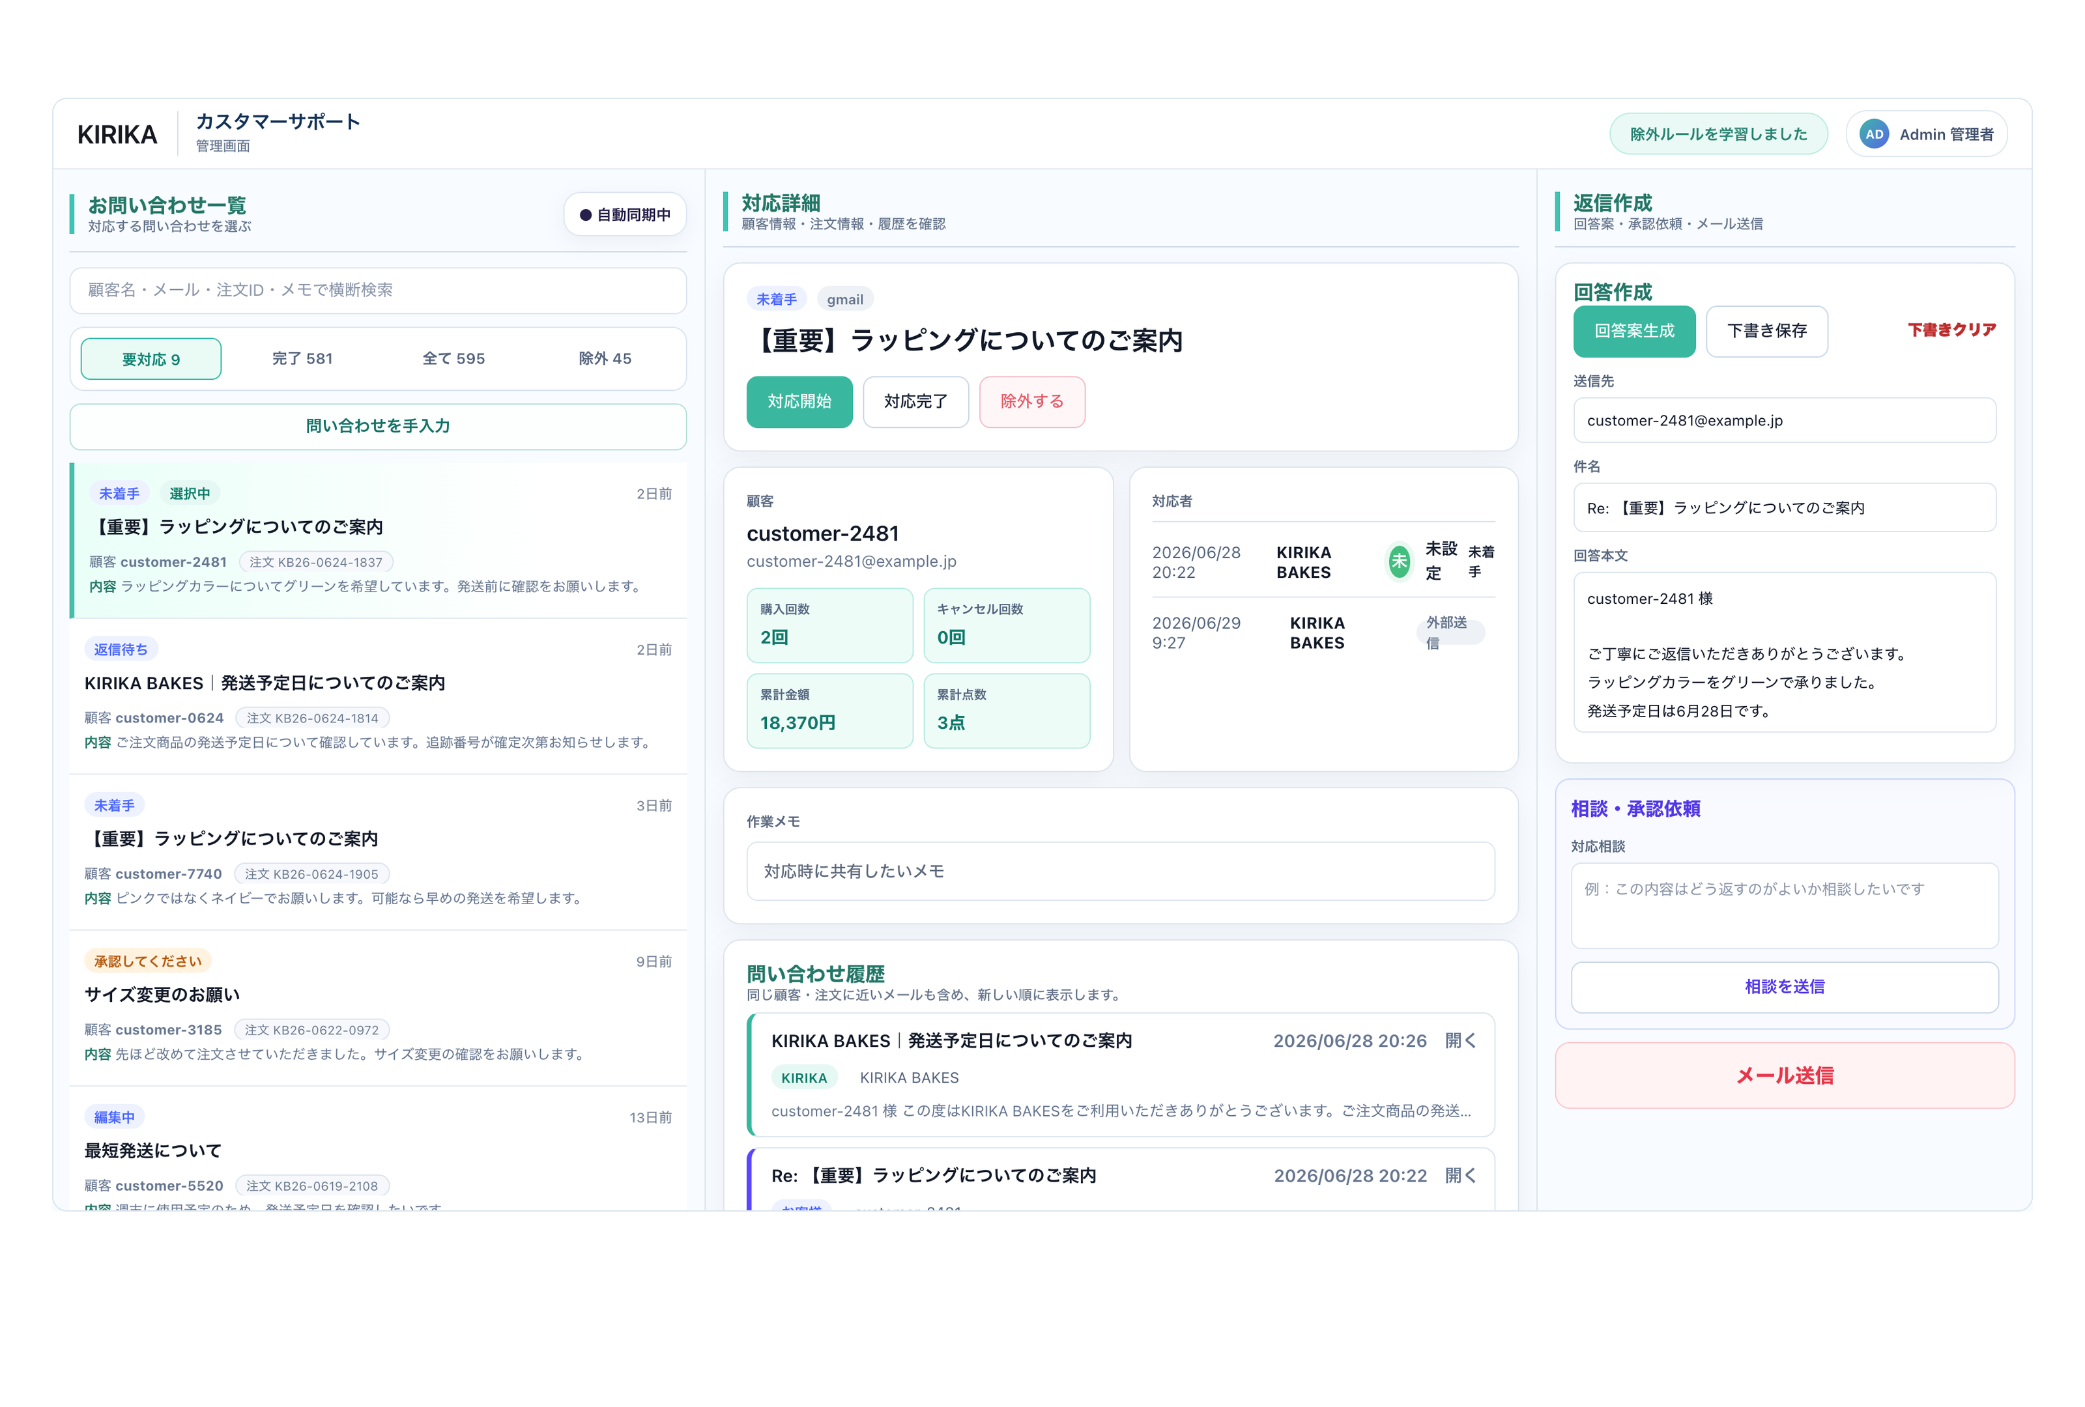Image resolution: width=2085 pixels, height=1407 pixels.
Task: Open the Admin 管理者 account pill
Action: pos(1926,135)
